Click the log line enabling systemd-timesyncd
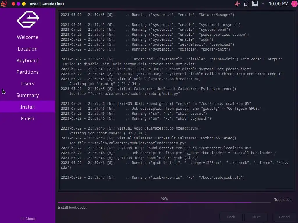 point(150,25)
